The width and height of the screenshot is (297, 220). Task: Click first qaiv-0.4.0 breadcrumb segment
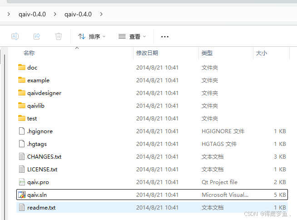[32, 14]
